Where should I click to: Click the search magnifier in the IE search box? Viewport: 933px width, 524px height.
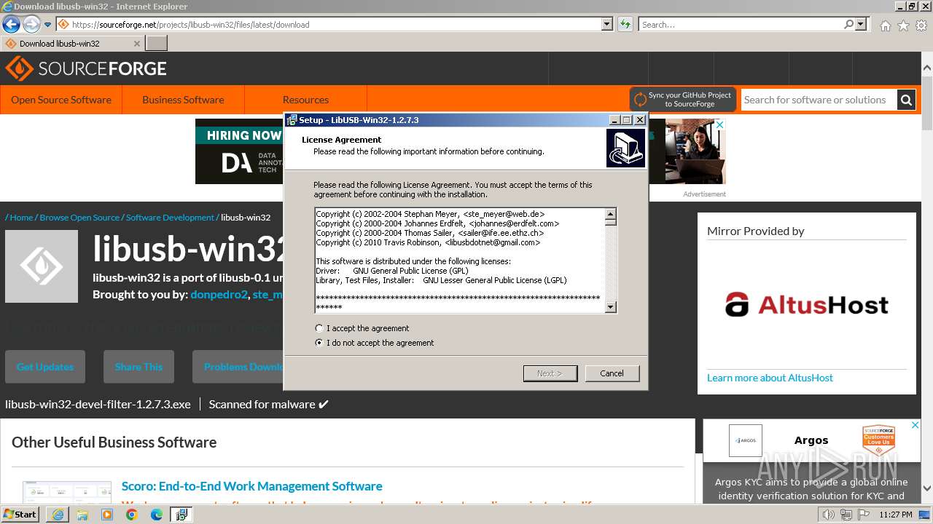[x=848, y=24]
